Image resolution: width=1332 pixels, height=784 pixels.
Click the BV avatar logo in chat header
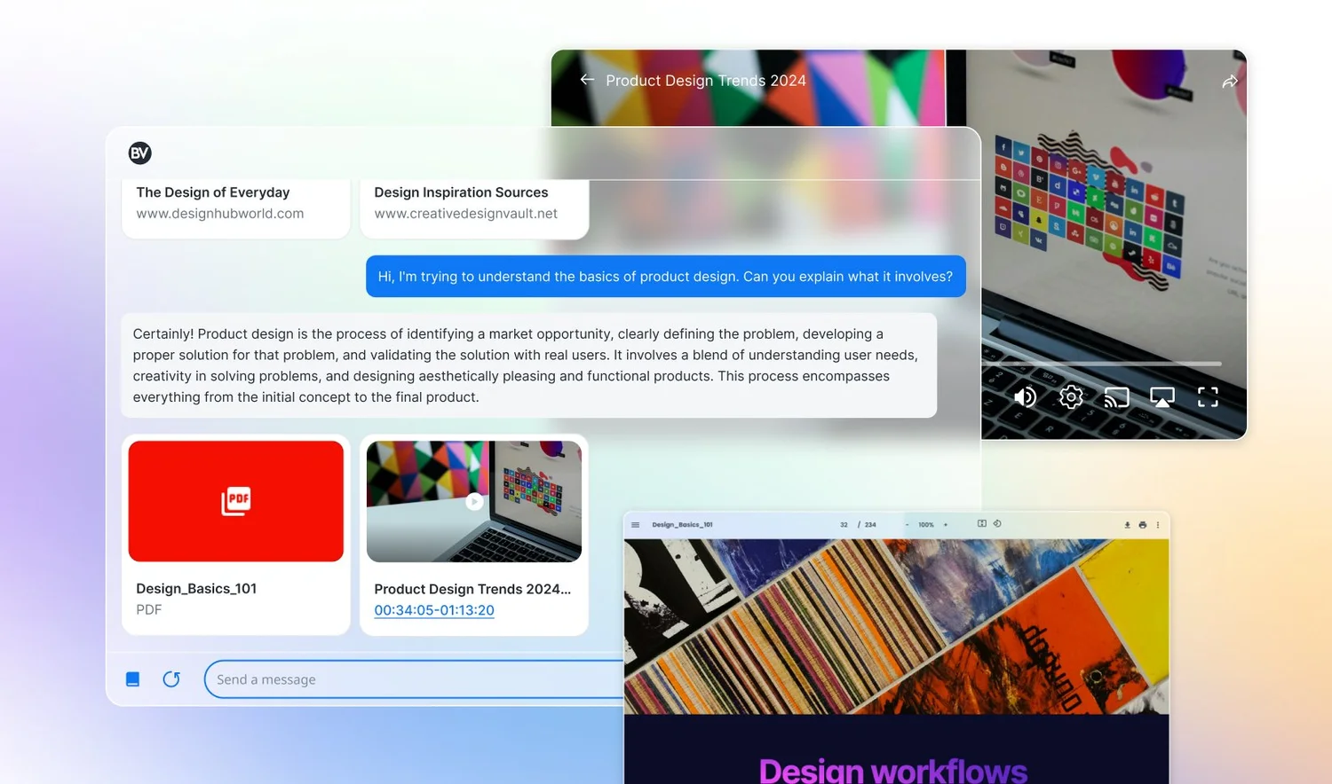pos(139,153)
